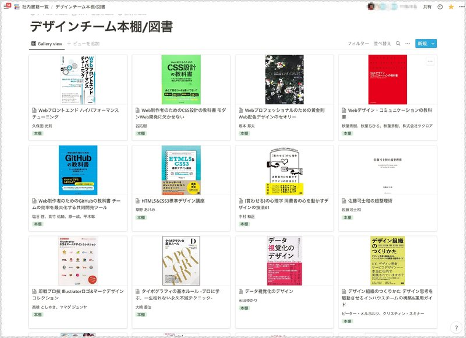Open the sidebar hamburger menu
The width and height of the screenshot is (466, 338).
click(x=6, y=6)
